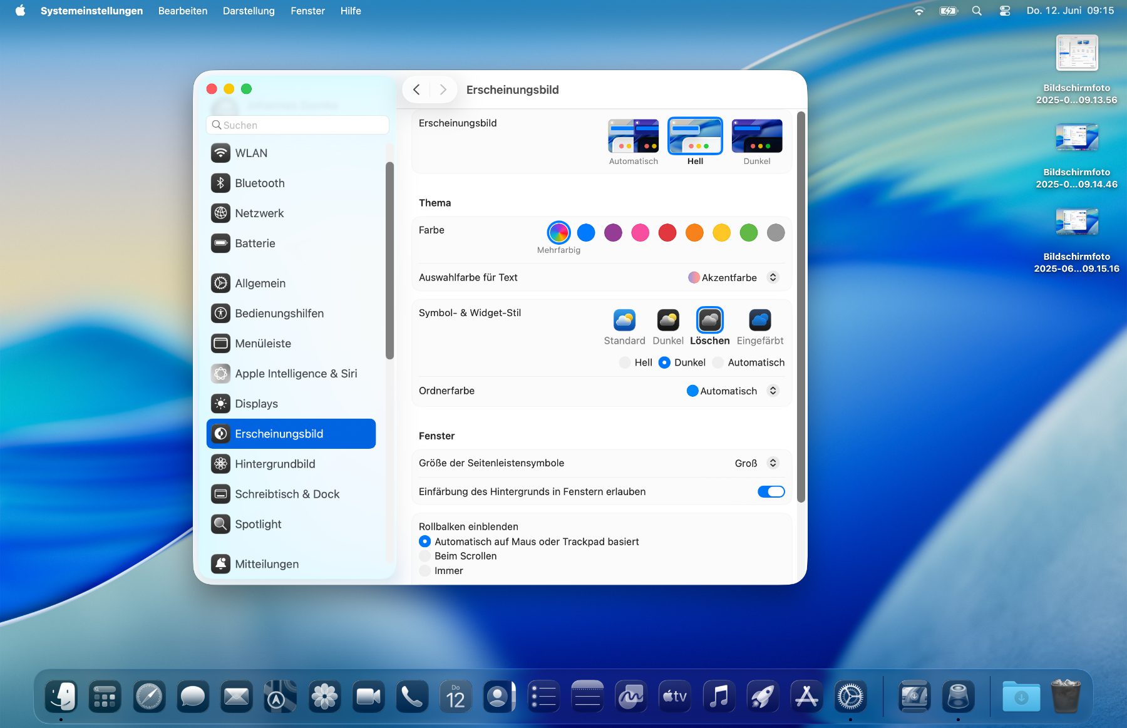Select the Beim Scrollen radio button
This screenshot has height=728, width=1127.
pos(425,556)
